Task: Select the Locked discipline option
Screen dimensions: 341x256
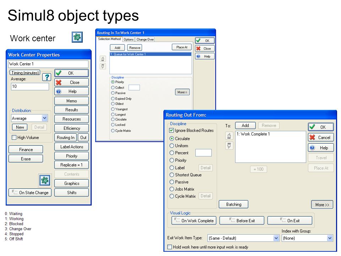Action: point(113,125)
